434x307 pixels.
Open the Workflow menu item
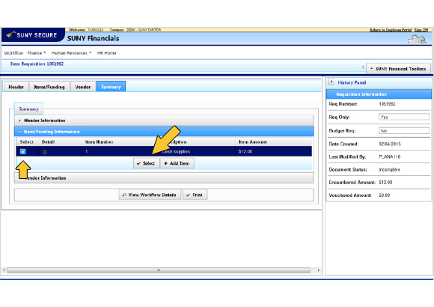13,53
